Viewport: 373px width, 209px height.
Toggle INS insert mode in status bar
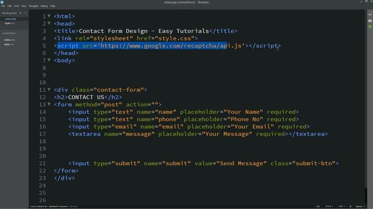coord(318,207)
